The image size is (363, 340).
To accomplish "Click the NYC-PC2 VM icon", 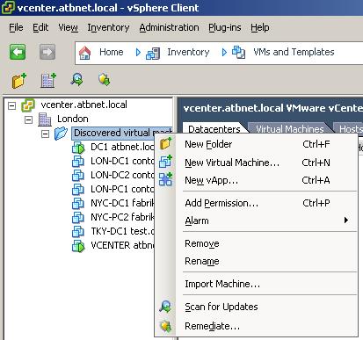I will pos(78,218).
